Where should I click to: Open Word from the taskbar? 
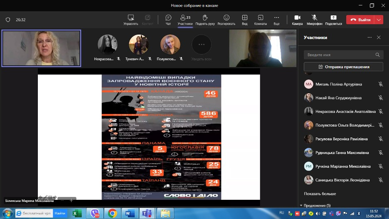(x=130, y=213)
